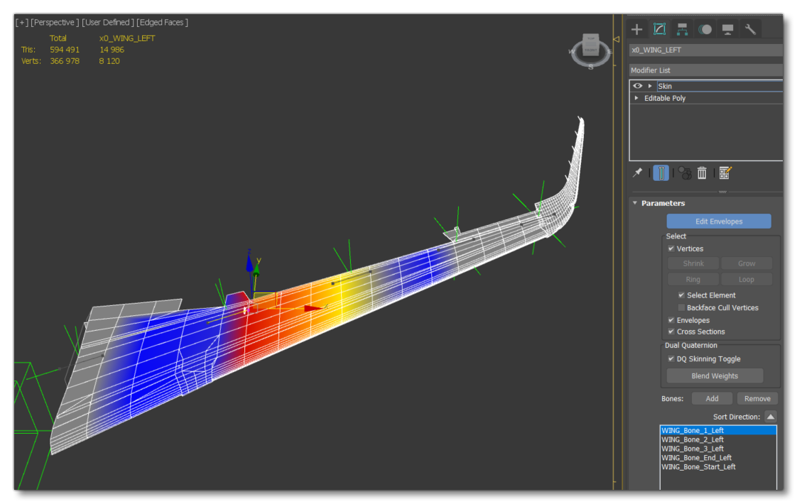The width and height of the screenshot is (797, 504).
Task: Click the Pin Stack icon
Action: pos(638,172)
